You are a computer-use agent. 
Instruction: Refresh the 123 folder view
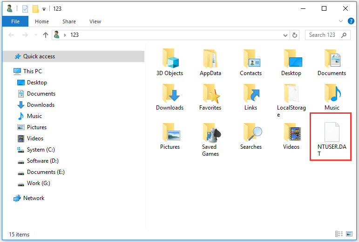(295, 35)
